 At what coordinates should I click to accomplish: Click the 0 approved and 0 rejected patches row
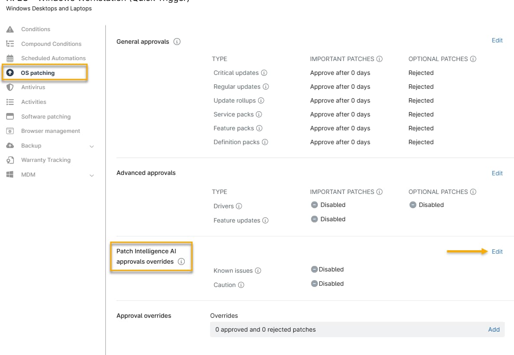pyautogui.click(x=265, y=330)
